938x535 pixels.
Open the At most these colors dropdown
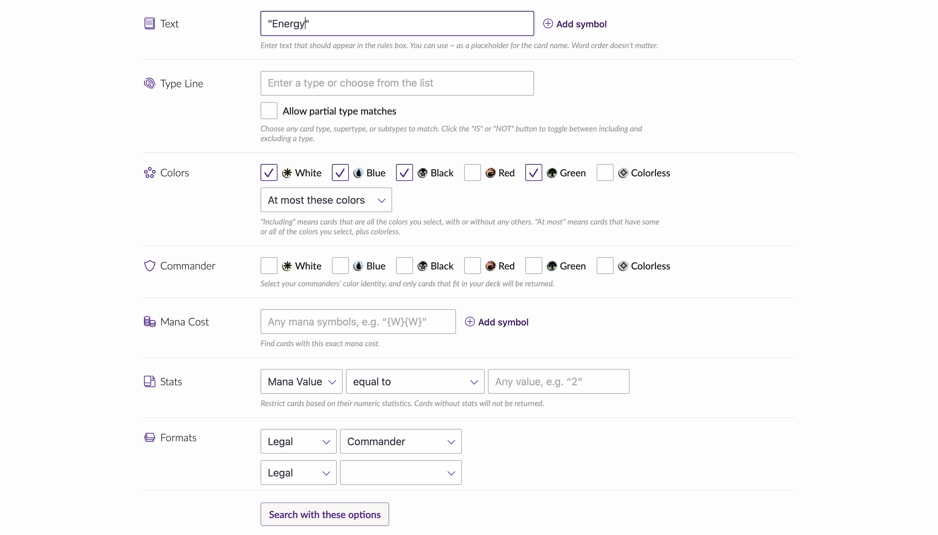pyautogui.click(x=326, y=200)
